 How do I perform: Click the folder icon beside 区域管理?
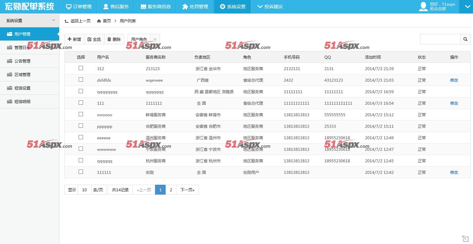9,74
